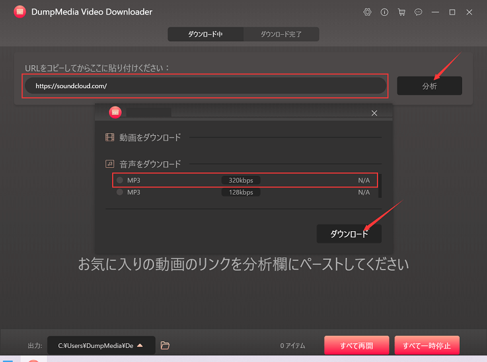Click the ダウンロード button in dialog

click(349, 234)
